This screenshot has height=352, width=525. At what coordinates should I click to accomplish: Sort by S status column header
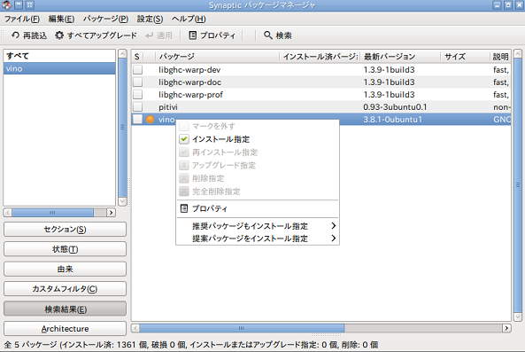137,57
